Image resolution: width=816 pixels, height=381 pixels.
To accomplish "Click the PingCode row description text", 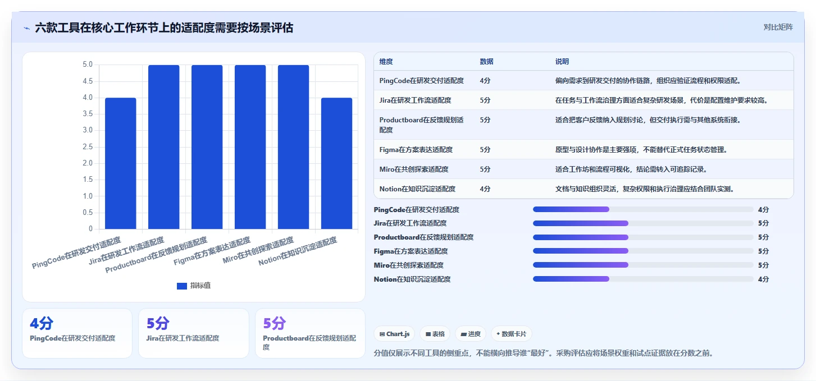I will point(649,81).
